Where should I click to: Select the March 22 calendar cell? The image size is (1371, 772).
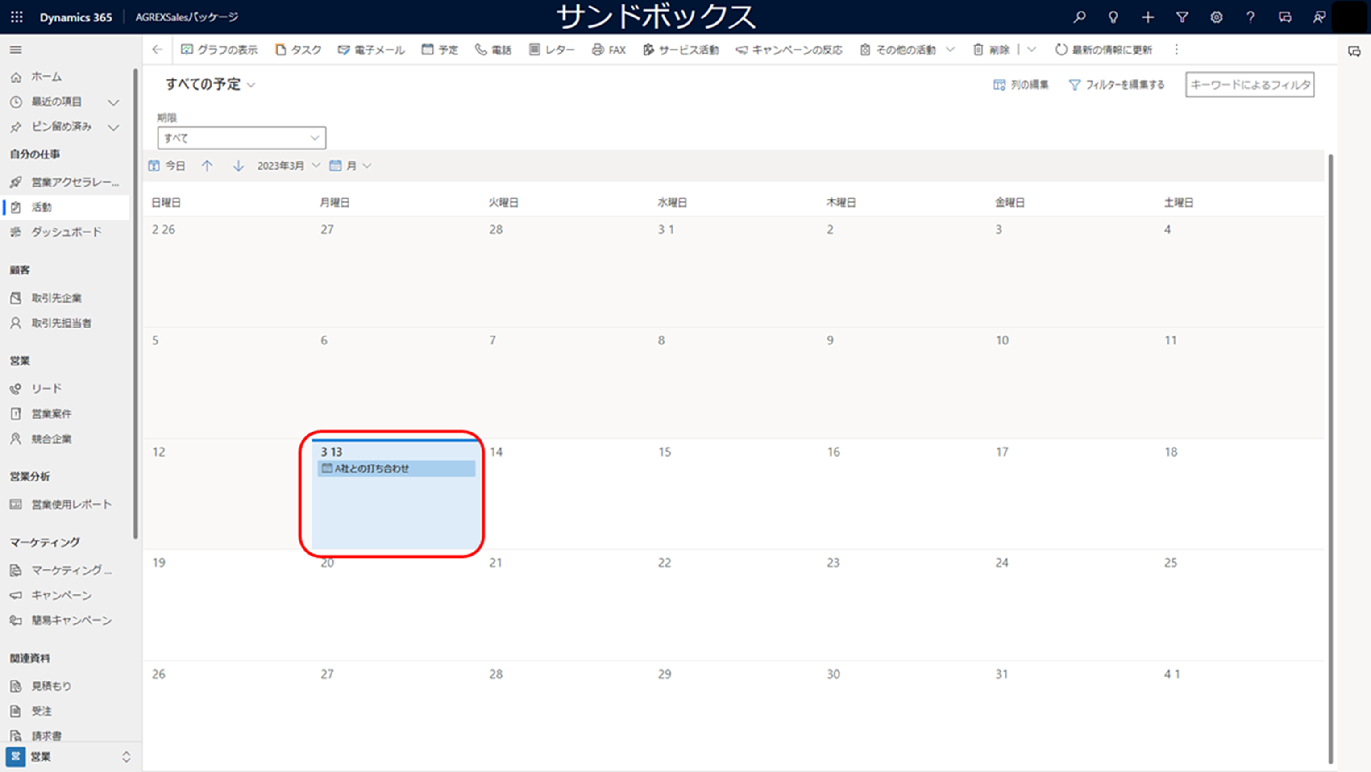[733, 606]
